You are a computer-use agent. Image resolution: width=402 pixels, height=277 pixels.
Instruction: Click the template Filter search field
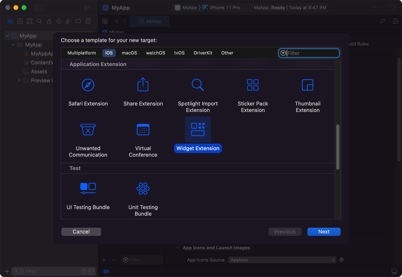tap(309, 53)
